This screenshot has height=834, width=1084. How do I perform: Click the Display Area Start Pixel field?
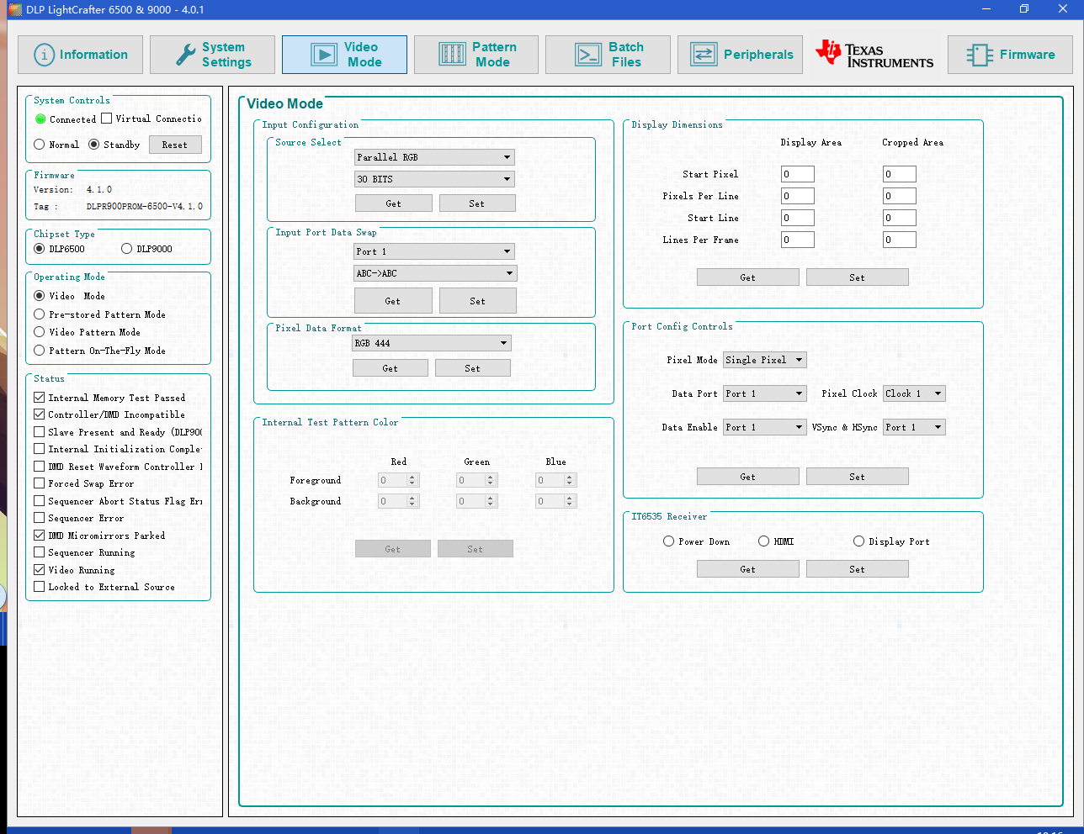pos(798,174)
